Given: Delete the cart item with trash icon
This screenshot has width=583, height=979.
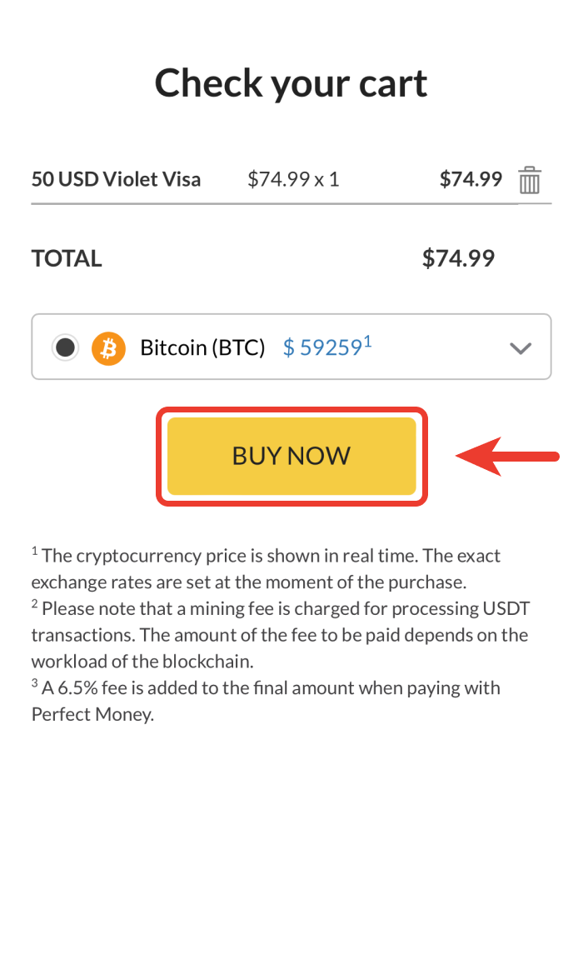Looking at the screenshot, I should 530,180.
